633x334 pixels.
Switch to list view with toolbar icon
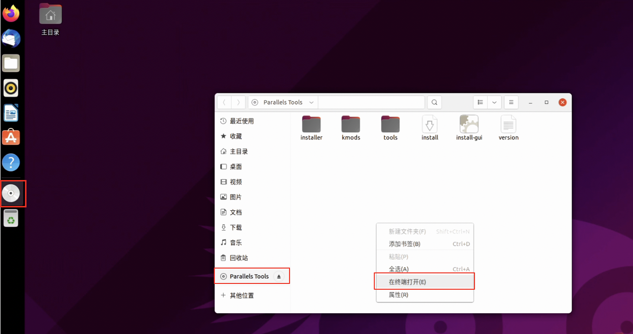[480, 102]
